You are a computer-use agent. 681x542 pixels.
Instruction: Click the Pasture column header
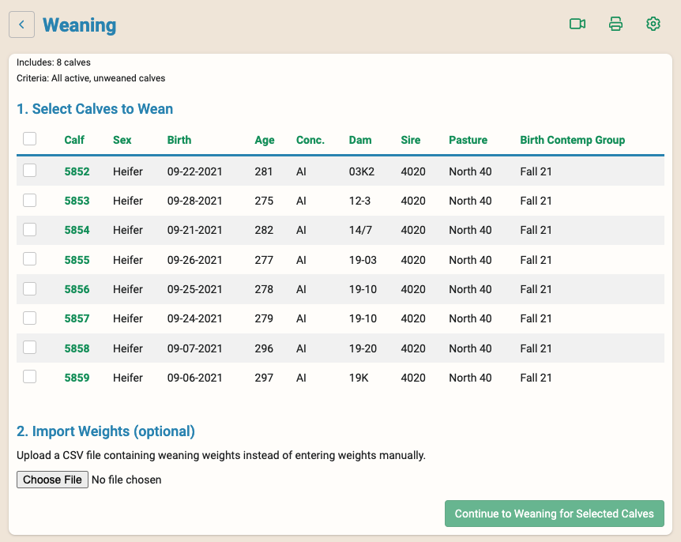pyautogui.click(x=468, y=140)
